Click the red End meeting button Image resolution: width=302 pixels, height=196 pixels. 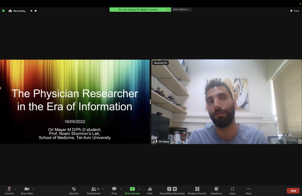click(293, 191)
